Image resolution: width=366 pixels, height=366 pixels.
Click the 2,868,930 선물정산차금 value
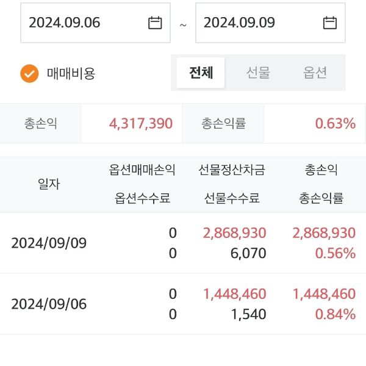[x=234, y=233]
